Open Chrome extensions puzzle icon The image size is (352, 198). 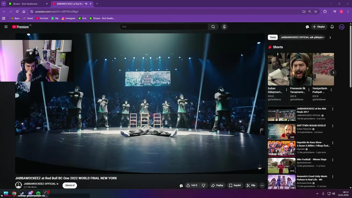(x=325, y=12)
